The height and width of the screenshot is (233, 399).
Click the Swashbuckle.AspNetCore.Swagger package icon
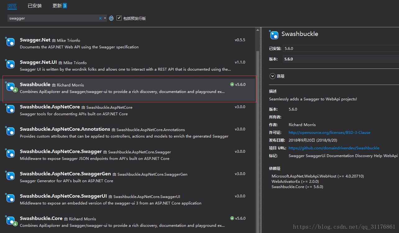(11, 154)
